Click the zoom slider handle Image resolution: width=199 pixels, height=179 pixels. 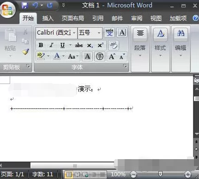pos(160,174)
